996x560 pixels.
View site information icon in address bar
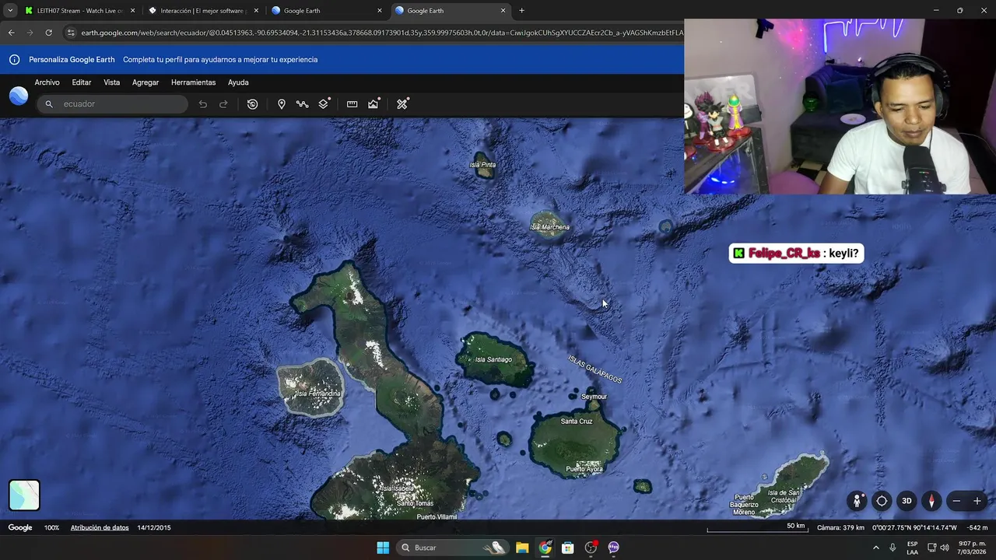[x=71, y=33]
